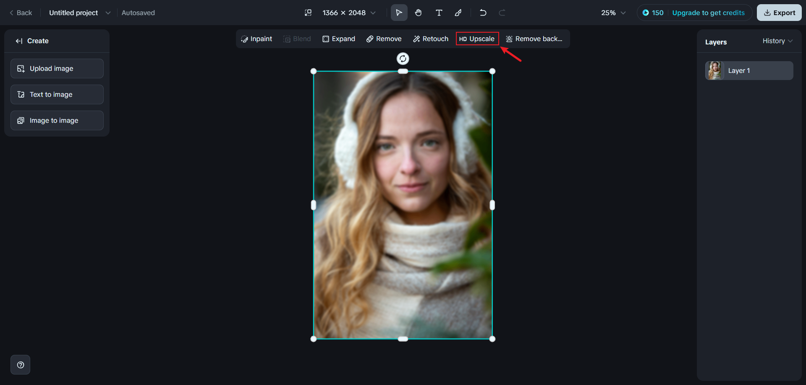The image size is (806, 385).
Task: Open canvas size 1366 × 2048 dropdown
Action: pos(349,13)
